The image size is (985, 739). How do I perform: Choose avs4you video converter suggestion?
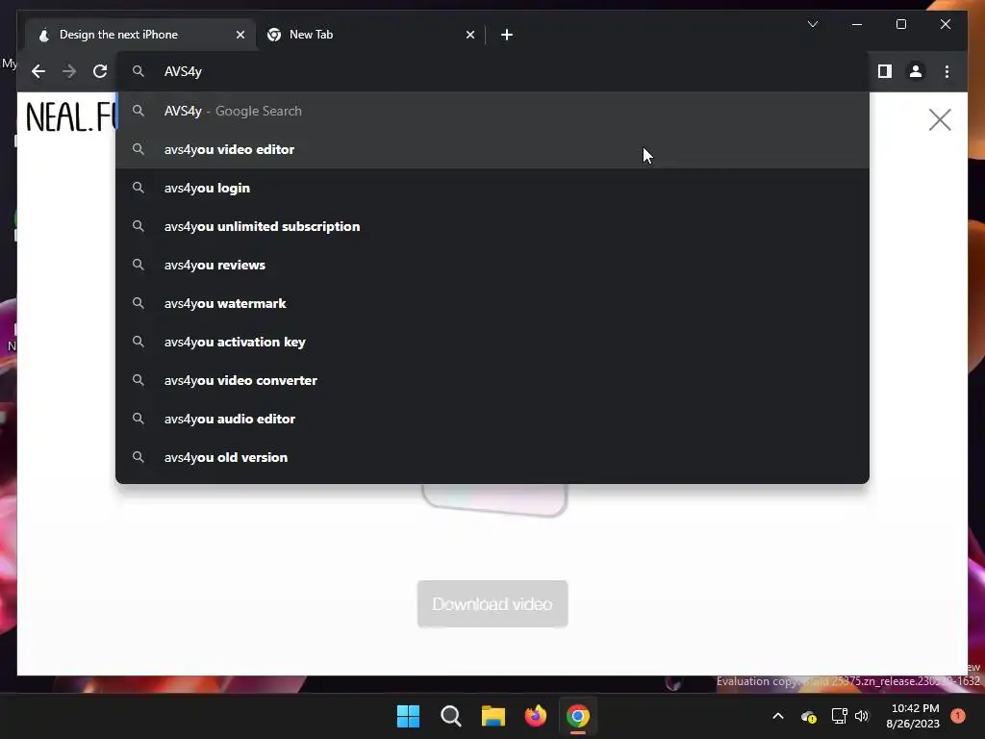pos(492,380)
